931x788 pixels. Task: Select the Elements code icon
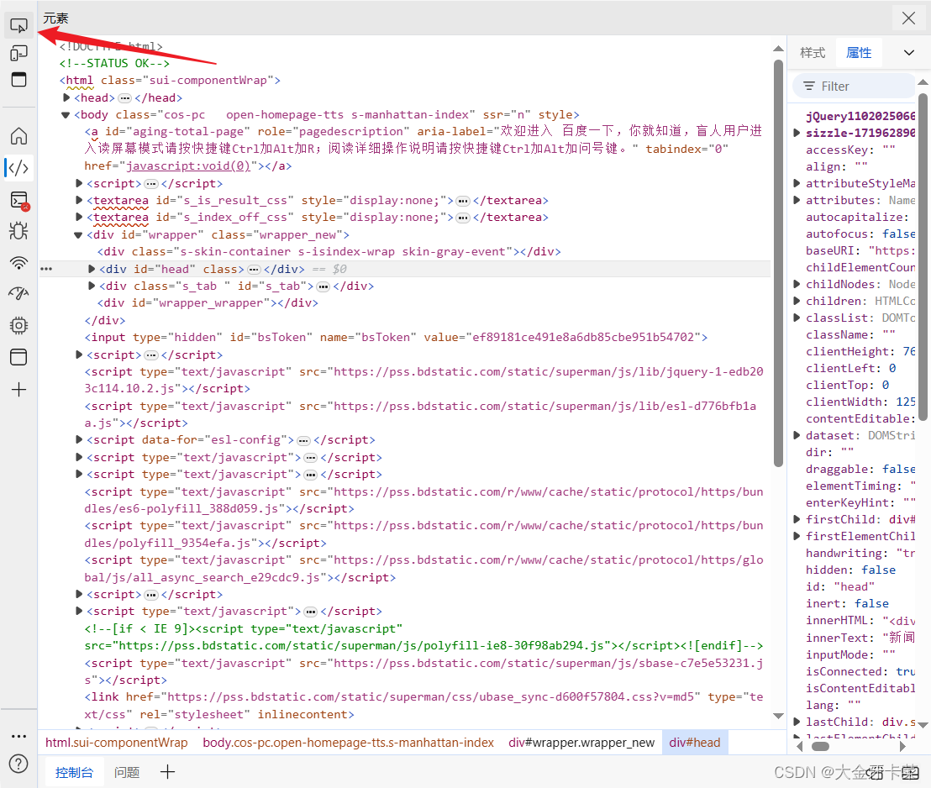pos(19,168)
